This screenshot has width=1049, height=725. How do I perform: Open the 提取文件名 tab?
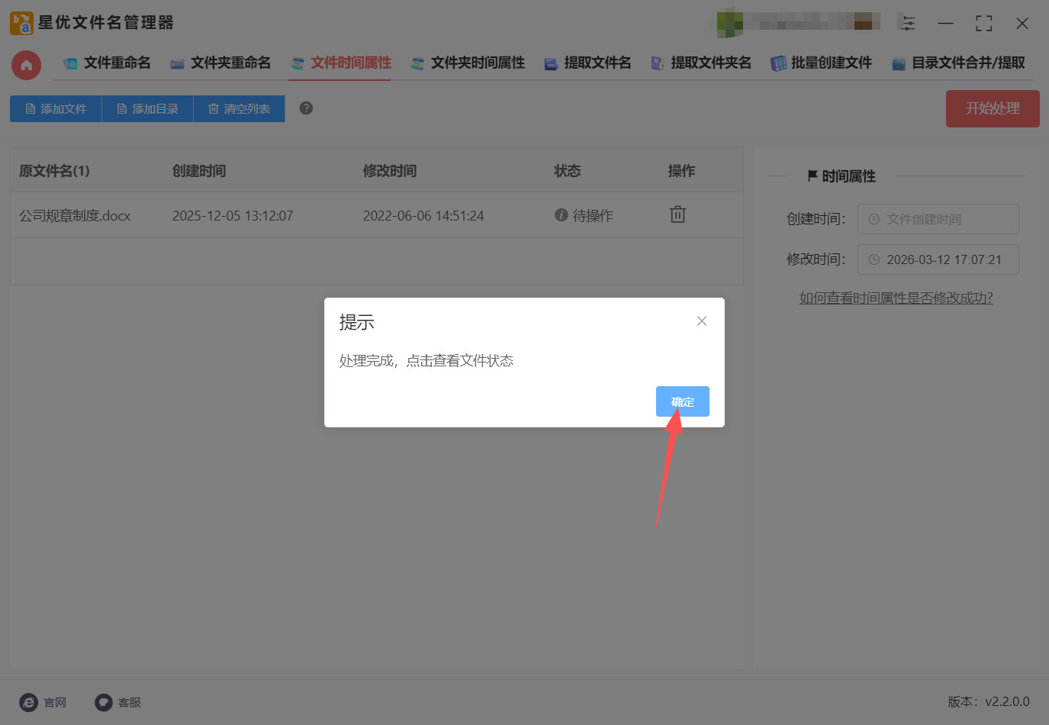(x=596, y=63)
